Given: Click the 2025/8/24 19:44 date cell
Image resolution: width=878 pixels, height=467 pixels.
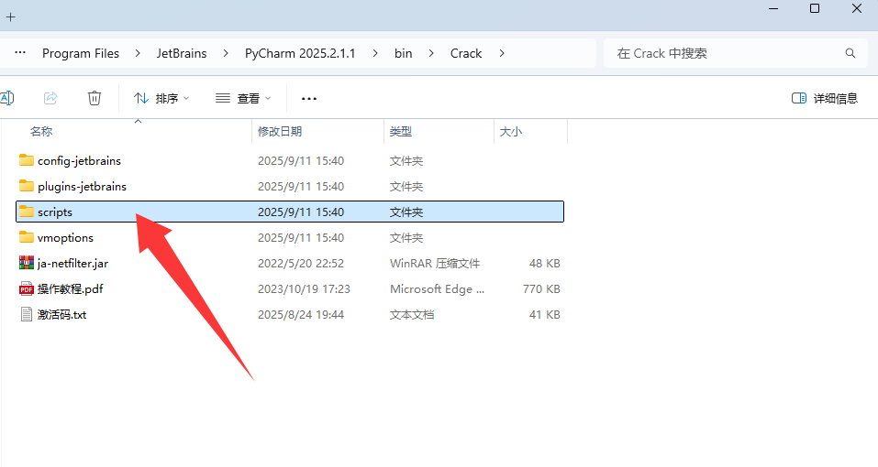Looking at the screenshot, I should [301, 315].
